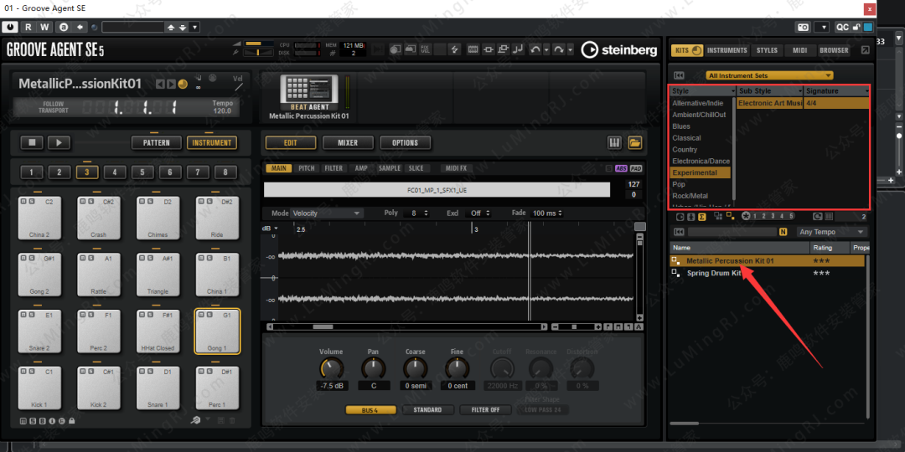This screenshot has width=905, height=452.
Task: Stop pattern playback
Action: [32, 142]
